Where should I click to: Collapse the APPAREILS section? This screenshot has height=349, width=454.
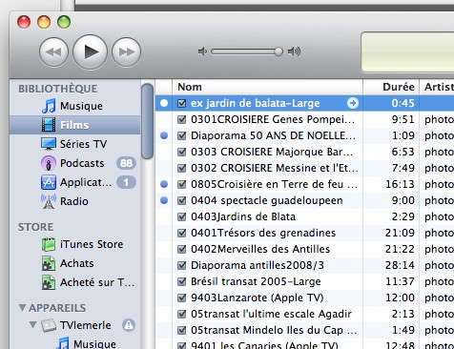click(x=22, y=308)
